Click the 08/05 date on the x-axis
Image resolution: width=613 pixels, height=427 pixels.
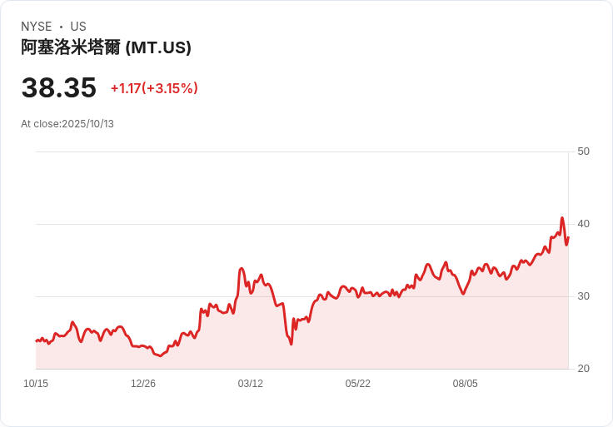[466, 384]
